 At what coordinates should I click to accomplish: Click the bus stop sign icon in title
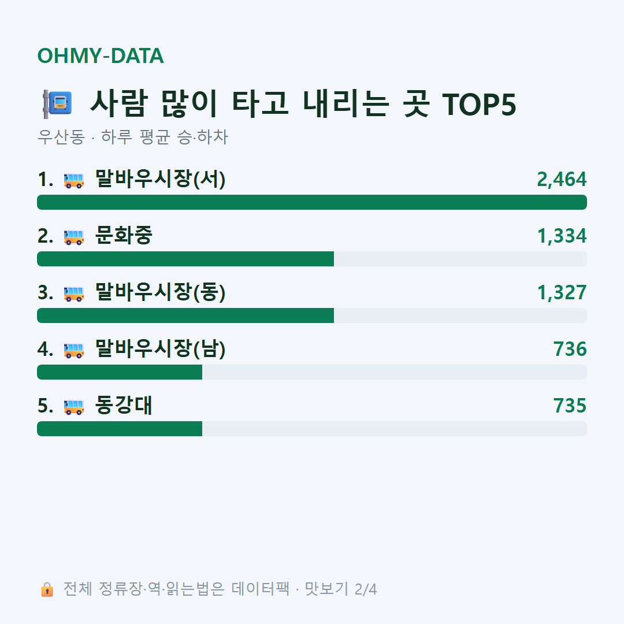(57, 104)
